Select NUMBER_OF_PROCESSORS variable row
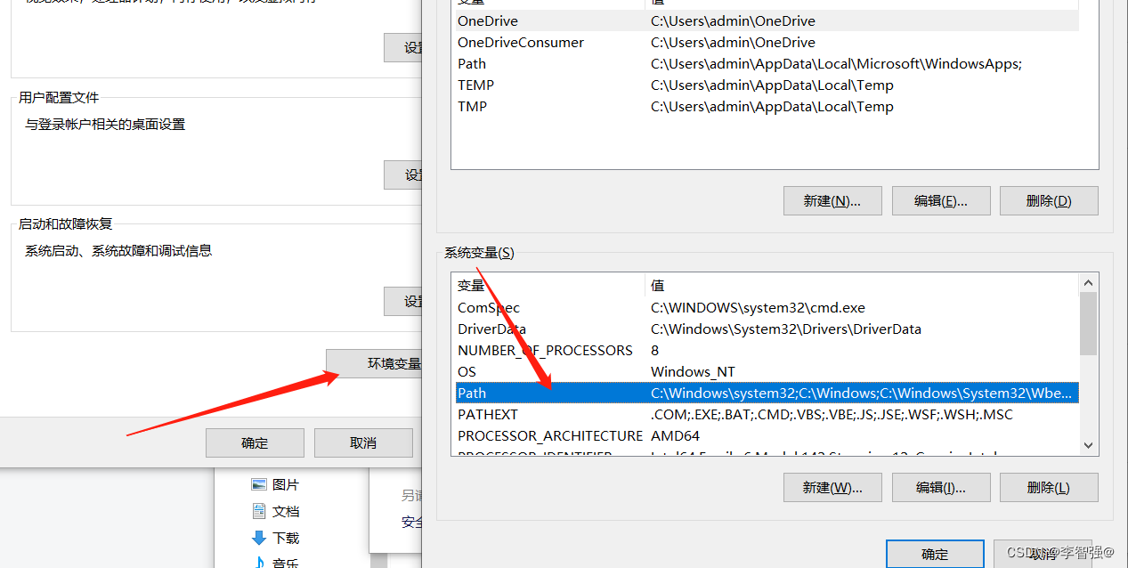 click(767, 351)
